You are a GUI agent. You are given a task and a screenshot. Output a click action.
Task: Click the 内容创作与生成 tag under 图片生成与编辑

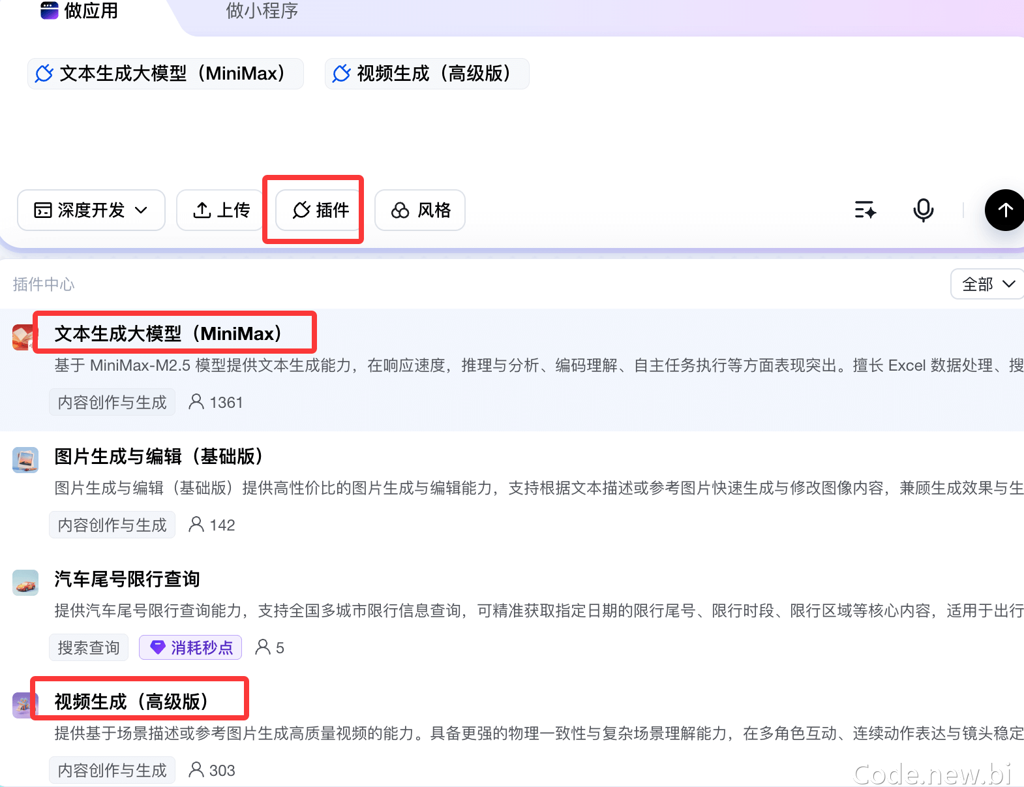pyautogui.click(x=112, y=525)
